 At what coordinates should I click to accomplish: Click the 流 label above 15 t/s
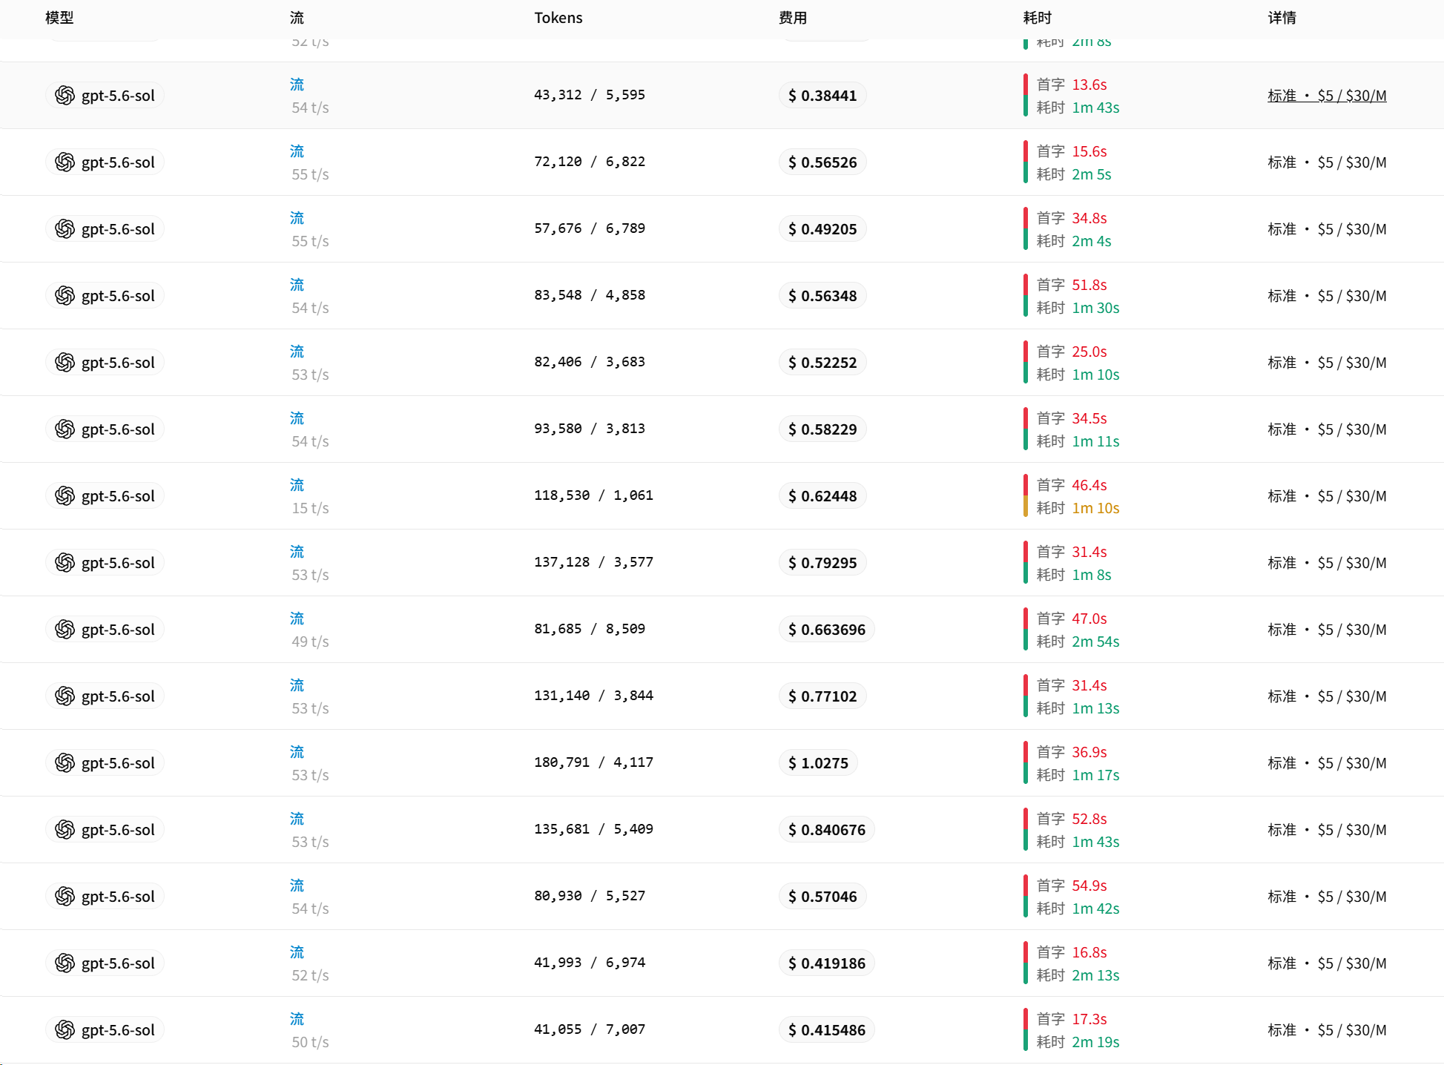click(297, 485)
